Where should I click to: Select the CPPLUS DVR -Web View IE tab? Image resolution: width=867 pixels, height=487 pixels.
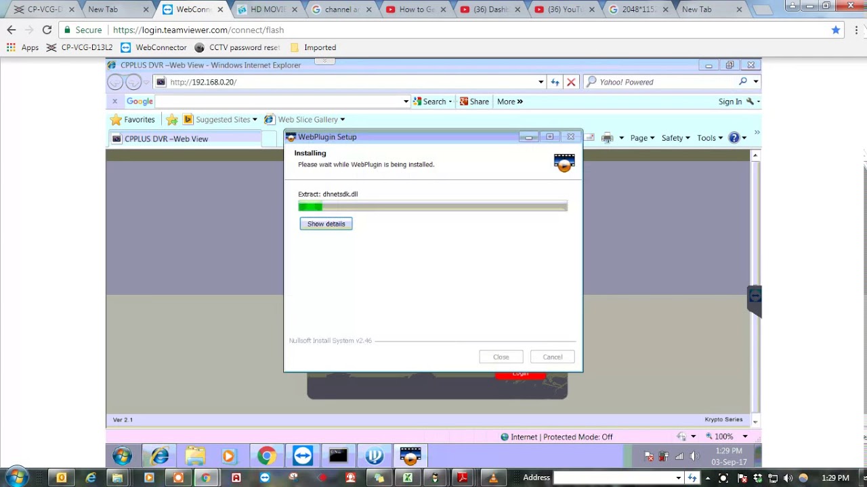tap(184, 139)
